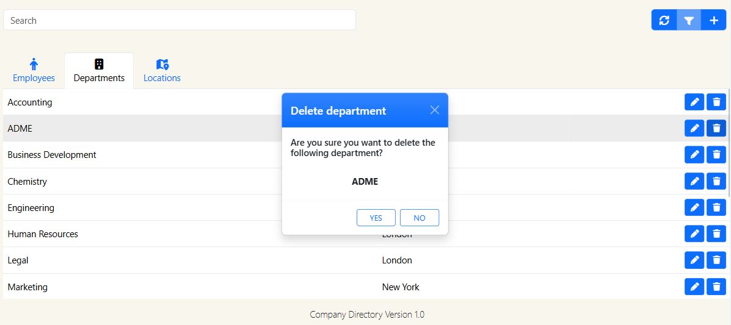Confirm deletion with YES button

coord(376,218)
